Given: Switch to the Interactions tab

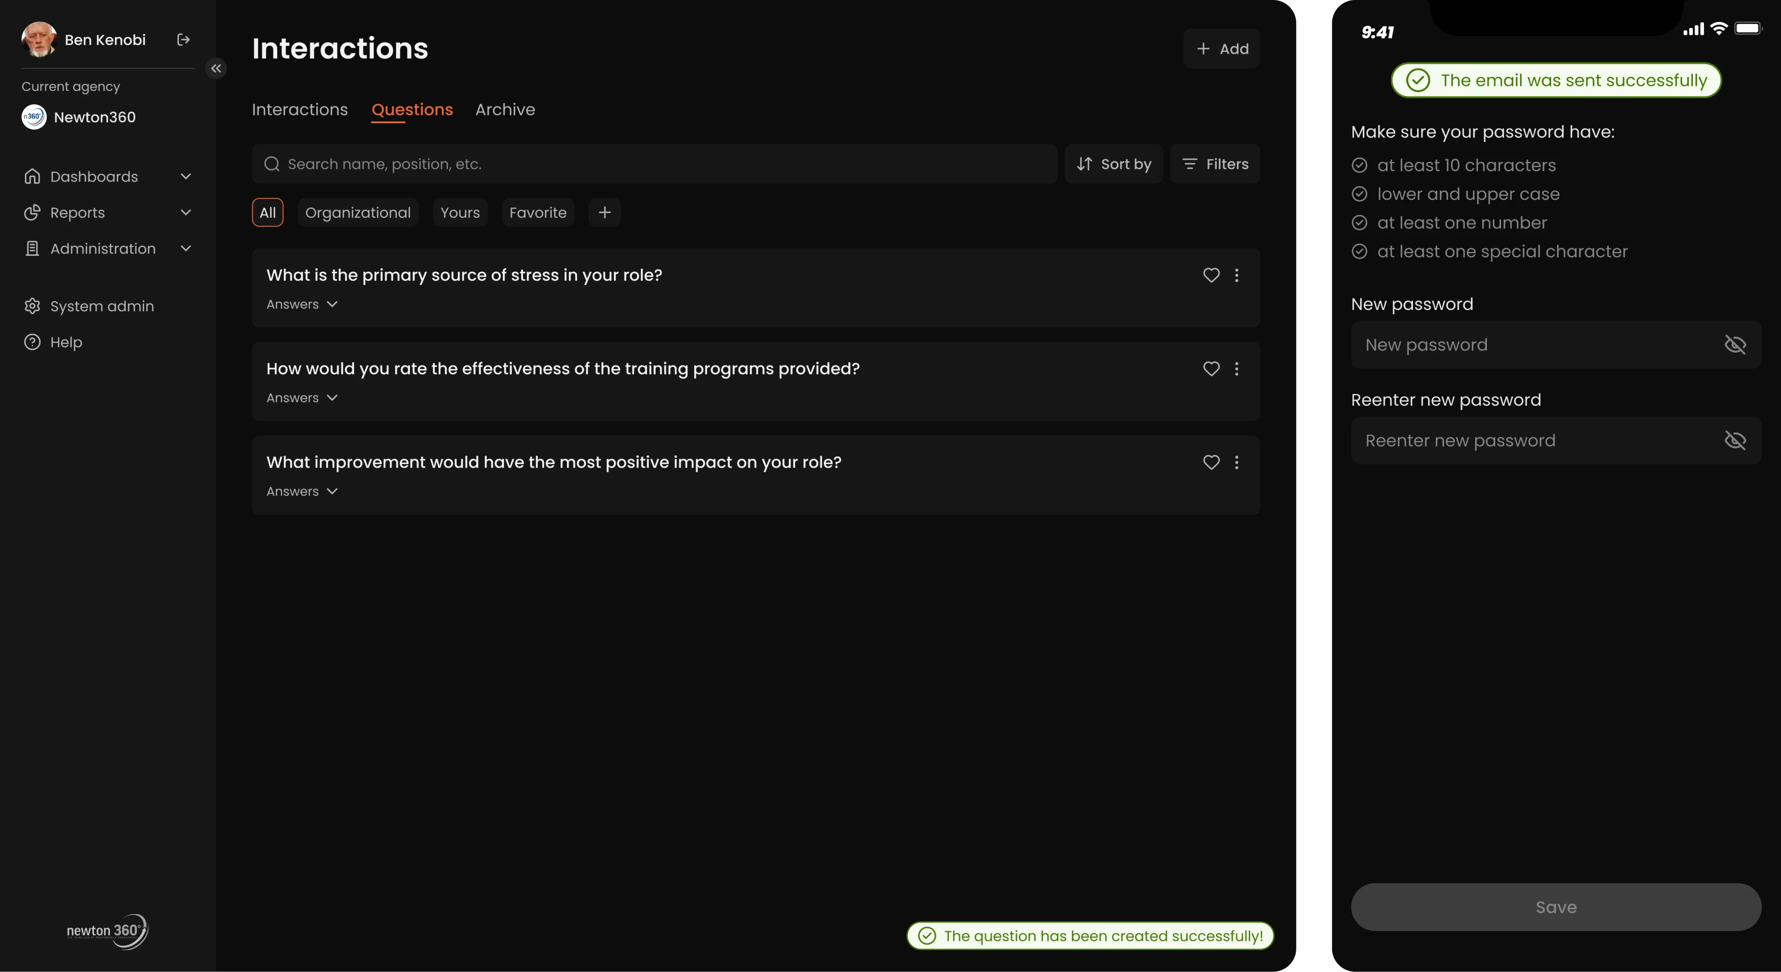Looking at the screenshot, I should (x=299, y=110).
